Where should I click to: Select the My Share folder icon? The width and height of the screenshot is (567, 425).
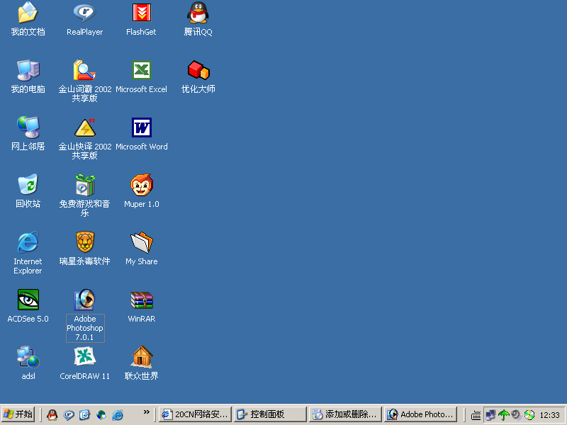(x=141, y=242)
